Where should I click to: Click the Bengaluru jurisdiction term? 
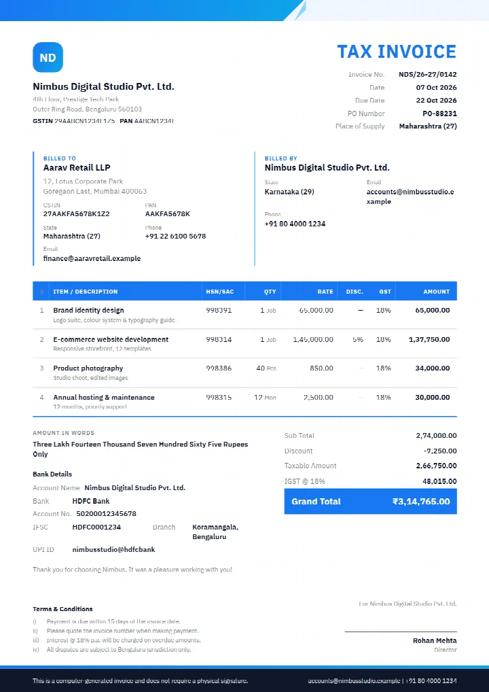[119, 650]
